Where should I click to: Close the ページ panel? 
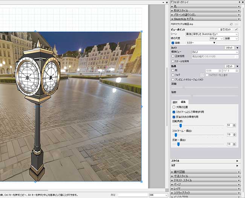239,184
